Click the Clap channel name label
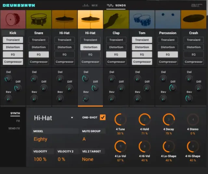 116,33
